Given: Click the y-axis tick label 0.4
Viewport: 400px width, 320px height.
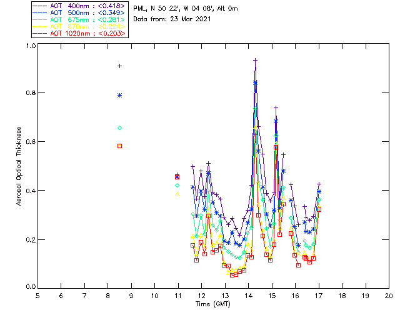Looking at the screenshot, I should pyautogui.click(x=31, y=191).
